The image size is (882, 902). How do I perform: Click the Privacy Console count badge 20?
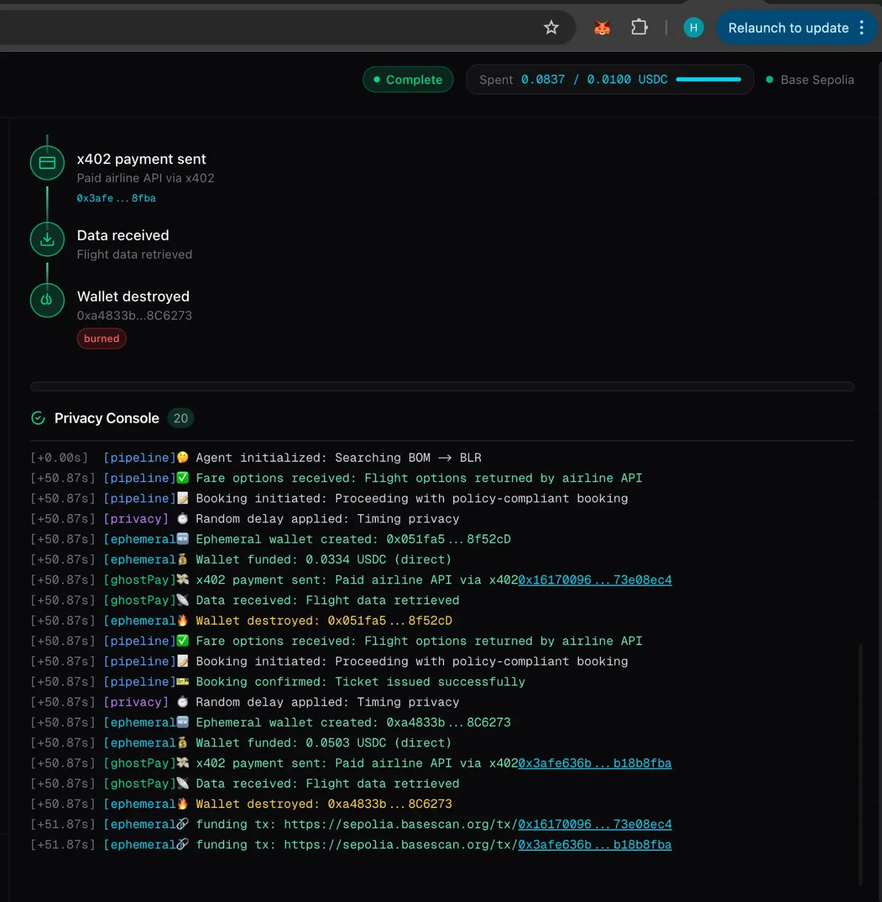(x=181, y=418)
